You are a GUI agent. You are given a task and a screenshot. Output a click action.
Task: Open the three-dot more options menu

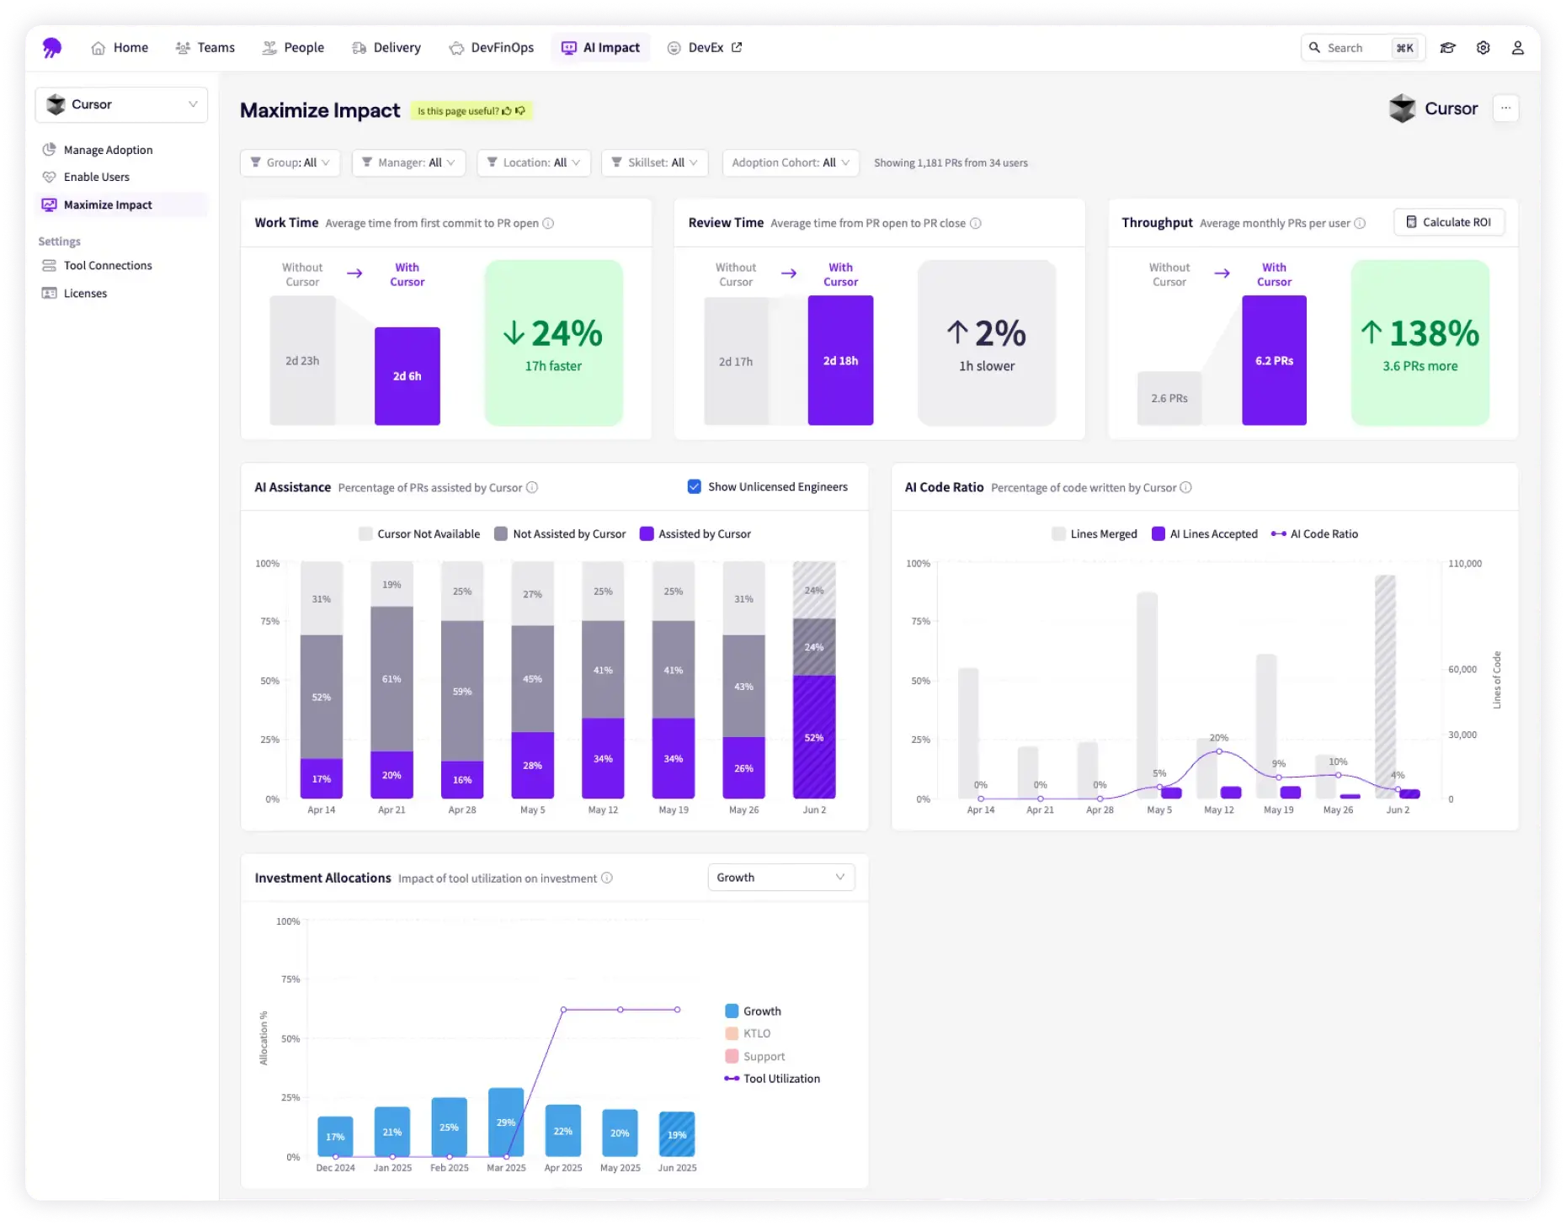(1505, 109)
